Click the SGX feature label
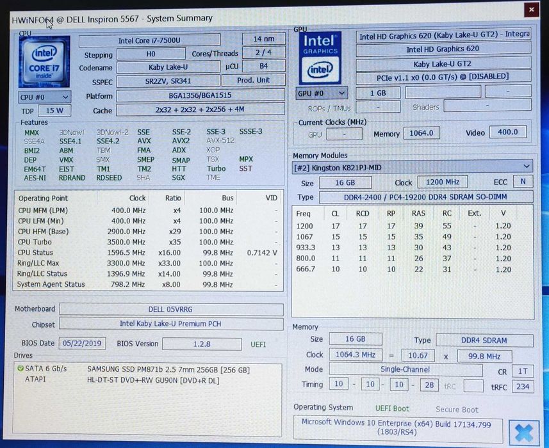Screen dimensions: 549x448 click(178, 178)
